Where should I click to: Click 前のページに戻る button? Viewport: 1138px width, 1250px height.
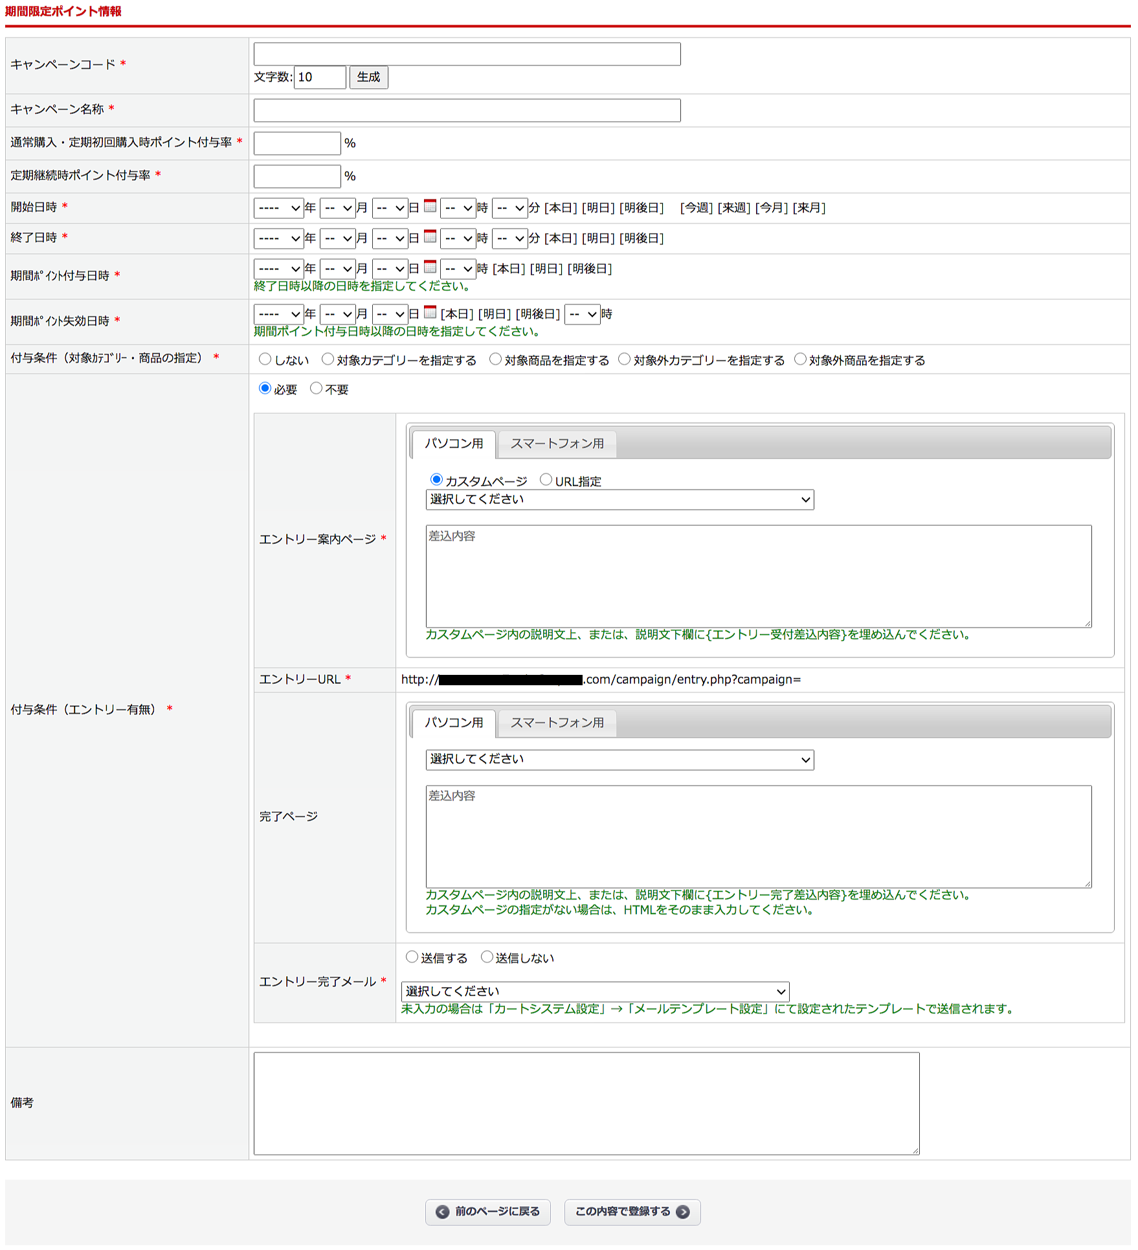[x=487, y=1212]
